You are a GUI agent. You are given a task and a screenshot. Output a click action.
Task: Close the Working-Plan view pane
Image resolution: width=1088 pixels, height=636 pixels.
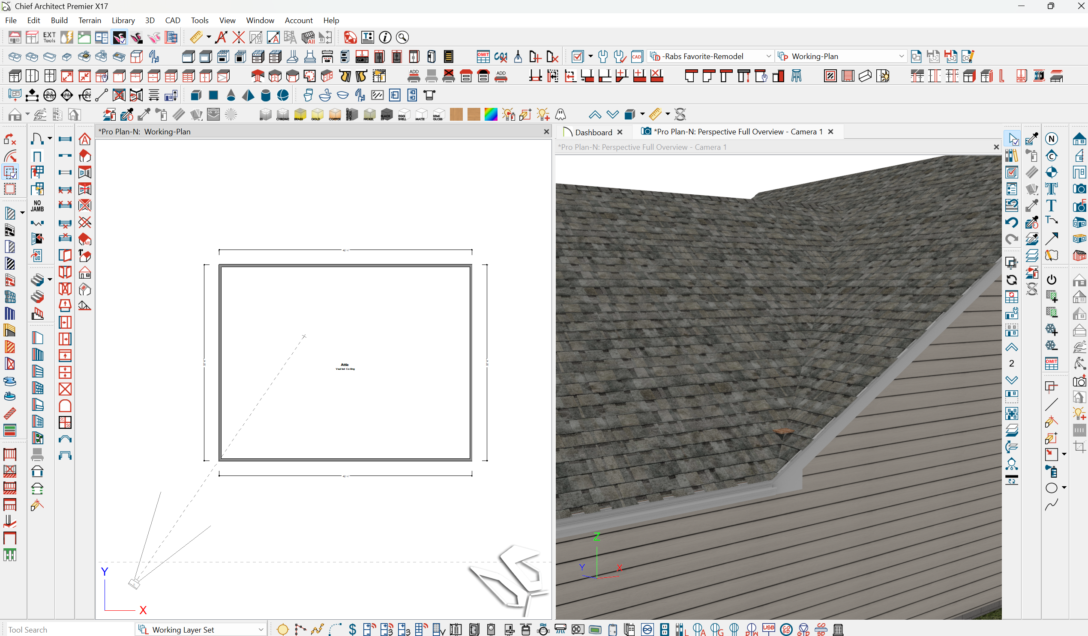pyautogui.click(x=546, y=132)
